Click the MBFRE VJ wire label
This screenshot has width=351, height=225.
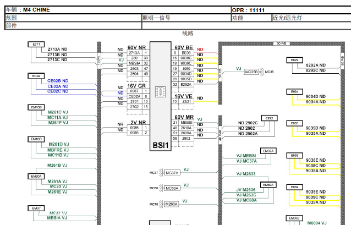pyautogui.click(x=58, y=150)
